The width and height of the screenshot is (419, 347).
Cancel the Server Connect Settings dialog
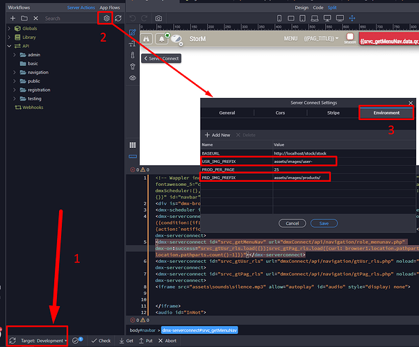point(292,223)
